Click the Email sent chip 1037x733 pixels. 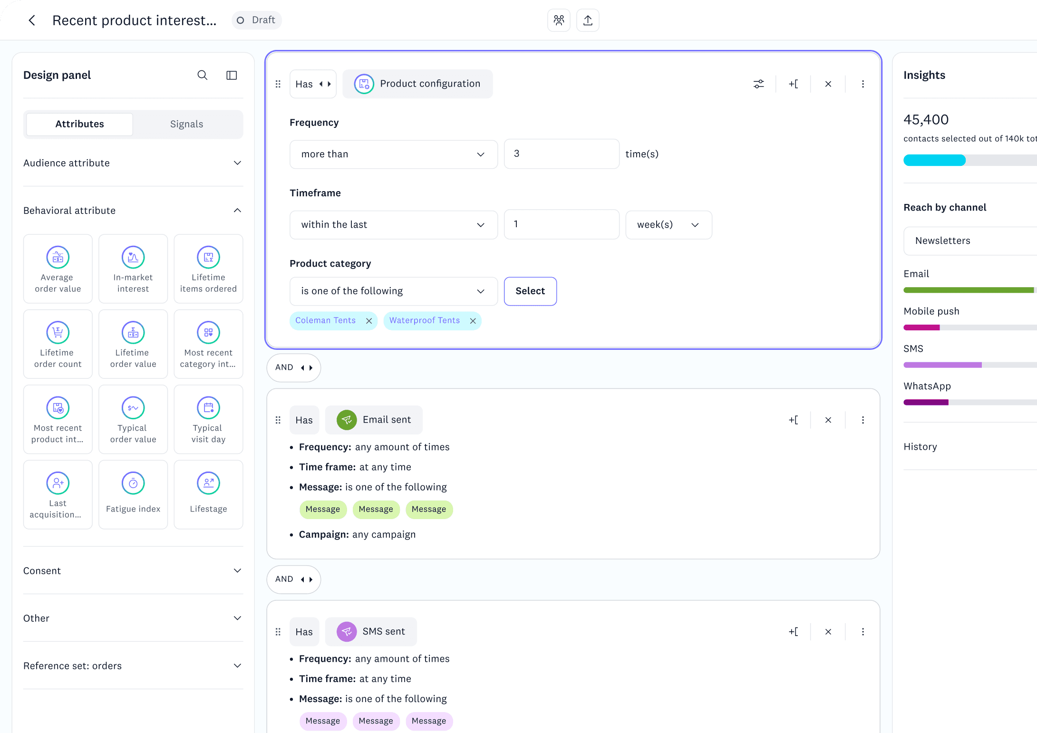click(x=374, y=420)
